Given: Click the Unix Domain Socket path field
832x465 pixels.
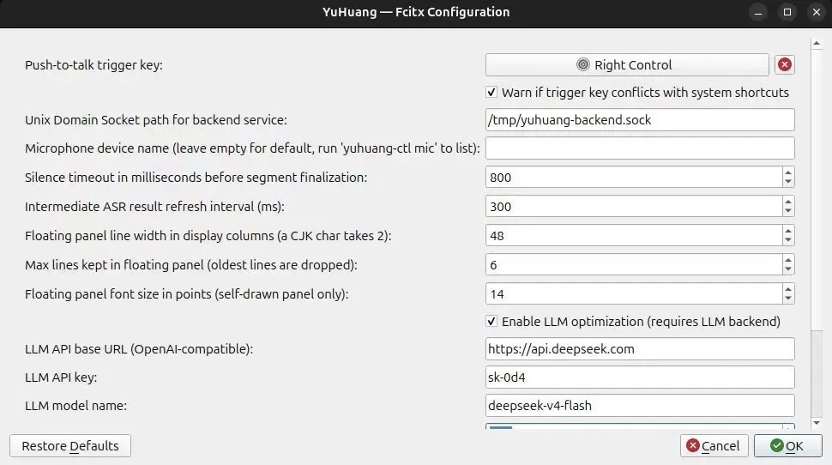Looking at the screenshot, I should 640,120.
